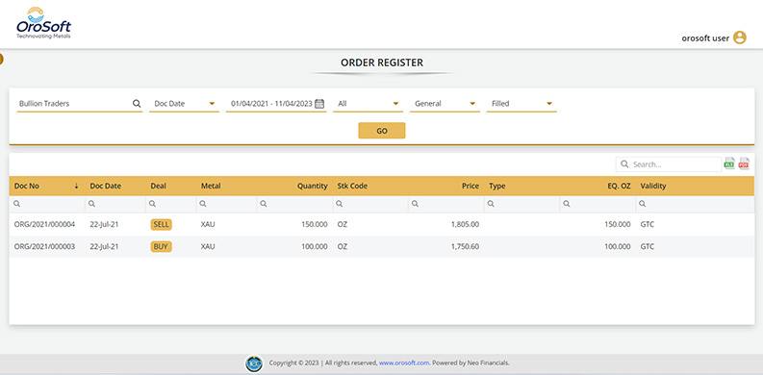Click the GO button

[381, 131]
